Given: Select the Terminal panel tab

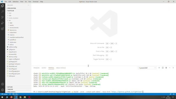Looking at the screenshot, I should tap(51, 68).
